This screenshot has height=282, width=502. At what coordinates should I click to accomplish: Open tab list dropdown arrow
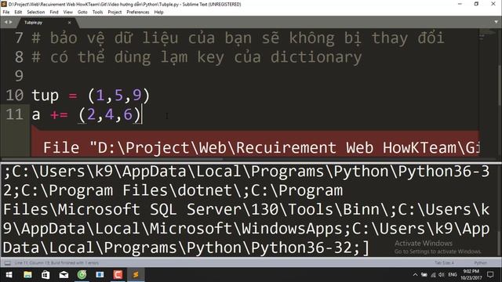click(497, 22)
